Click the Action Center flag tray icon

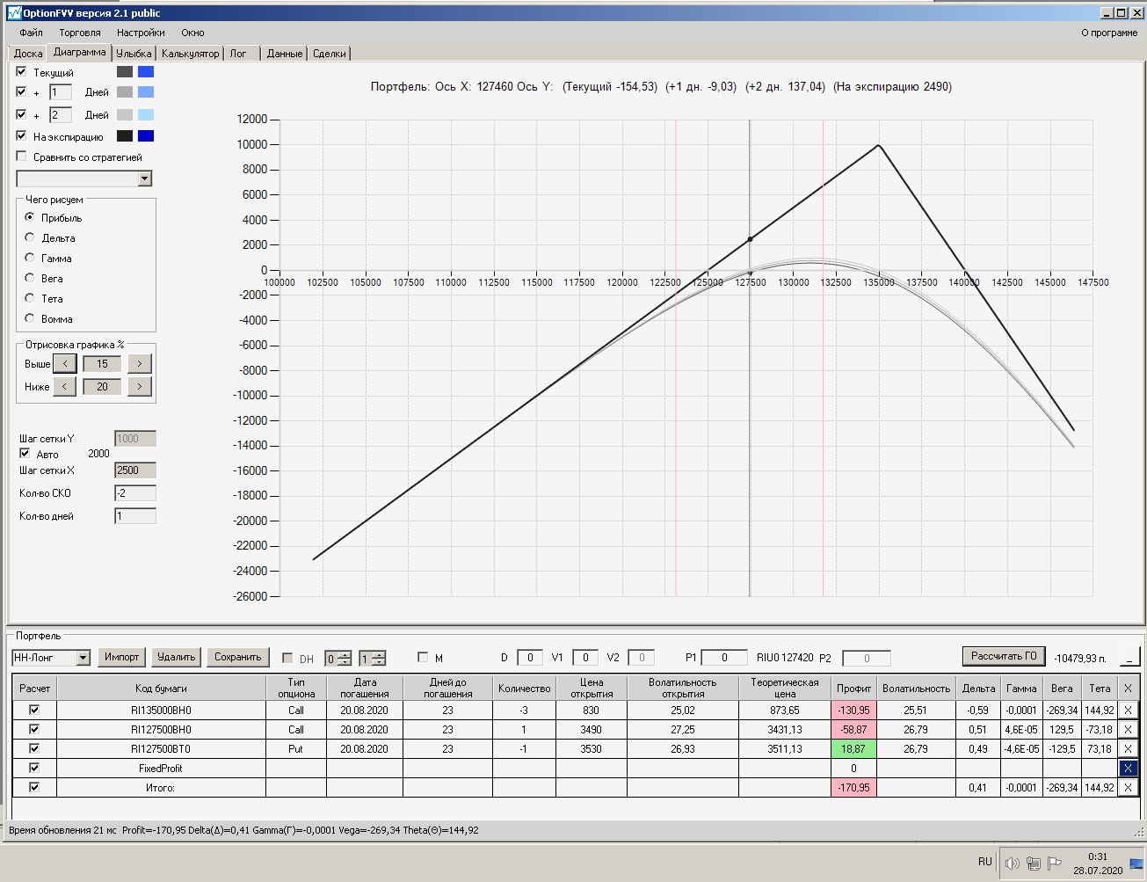[1056, 863]
